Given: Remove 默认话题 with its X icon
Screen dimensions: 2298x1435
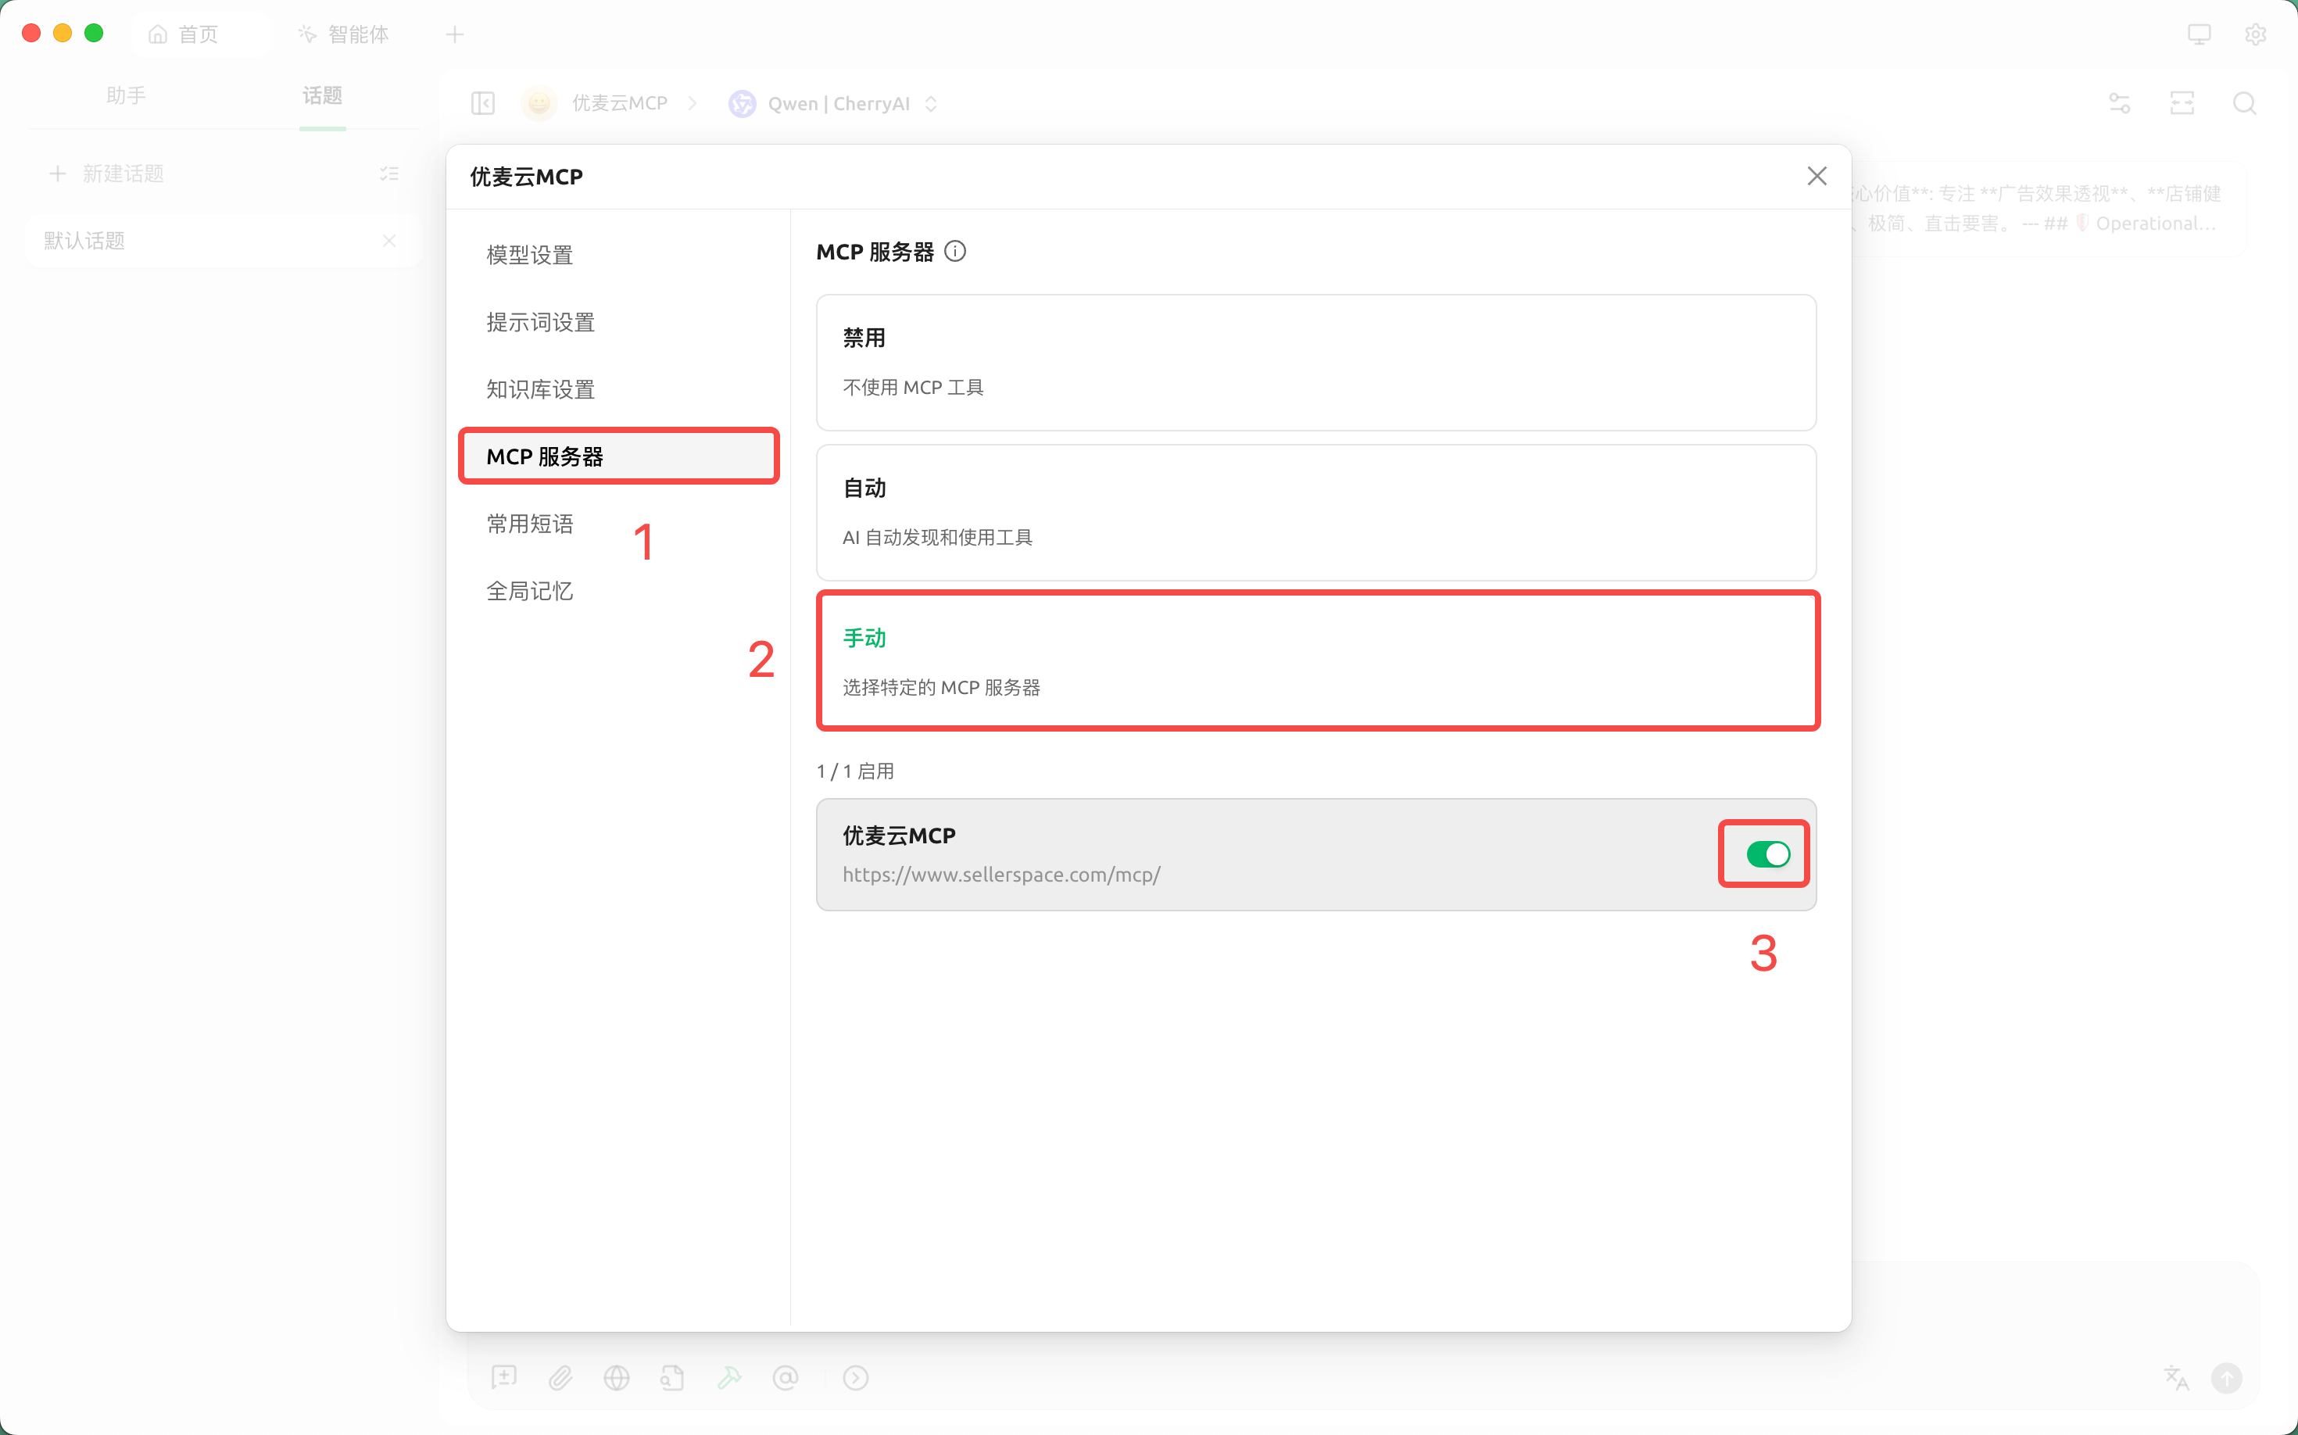Looking at the screenshot, I should pyautogui.click(x=389, y=241).
